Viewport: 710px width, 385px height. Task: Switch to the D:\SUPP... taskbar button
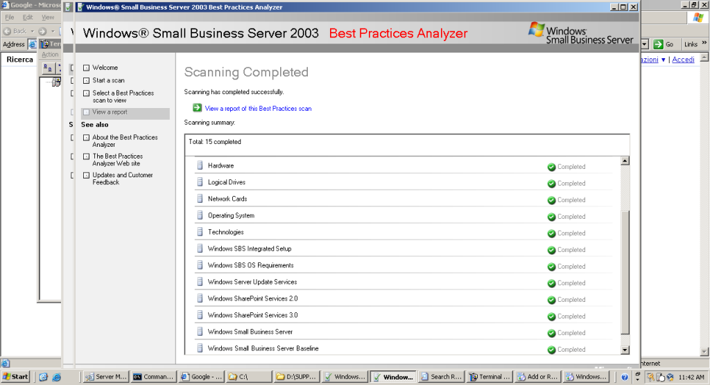[x=297, y=377]
